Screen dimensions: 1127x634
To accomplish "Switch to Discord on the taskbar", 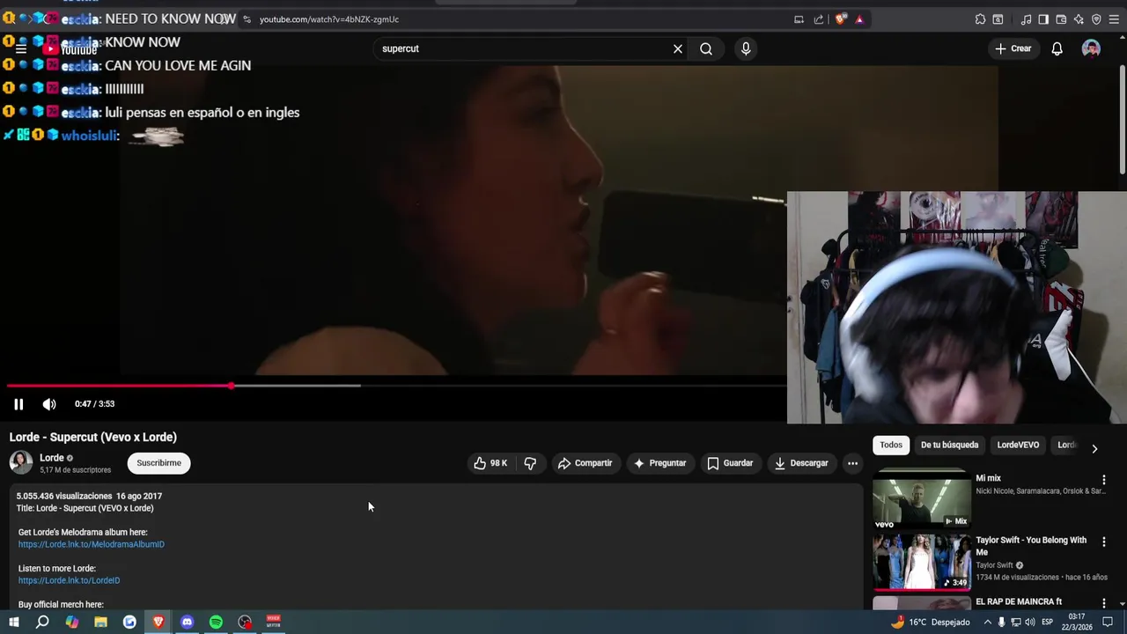I will [x=187, y=622].
